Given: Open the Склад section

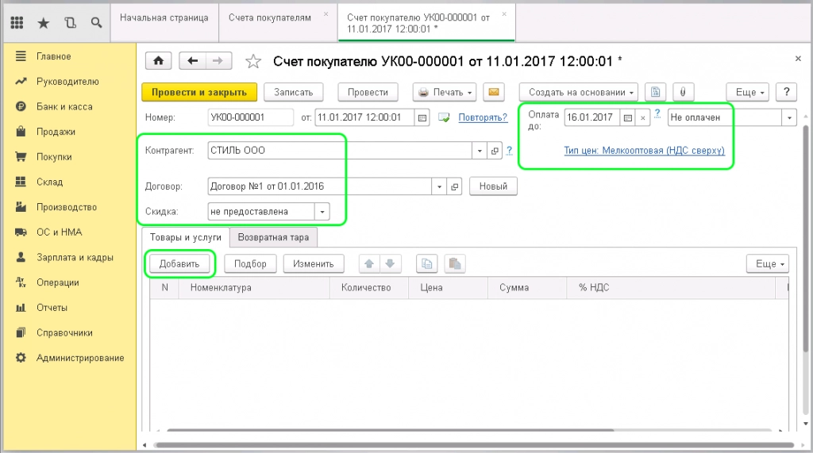Looking at the screenshot, I should [49, 182].
